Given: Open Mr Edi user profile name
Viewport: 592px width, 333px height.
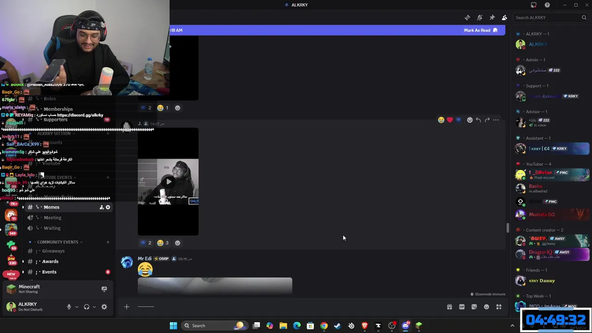Looking at the screenshot, I should pyautogui.click(x=145, y=259).
